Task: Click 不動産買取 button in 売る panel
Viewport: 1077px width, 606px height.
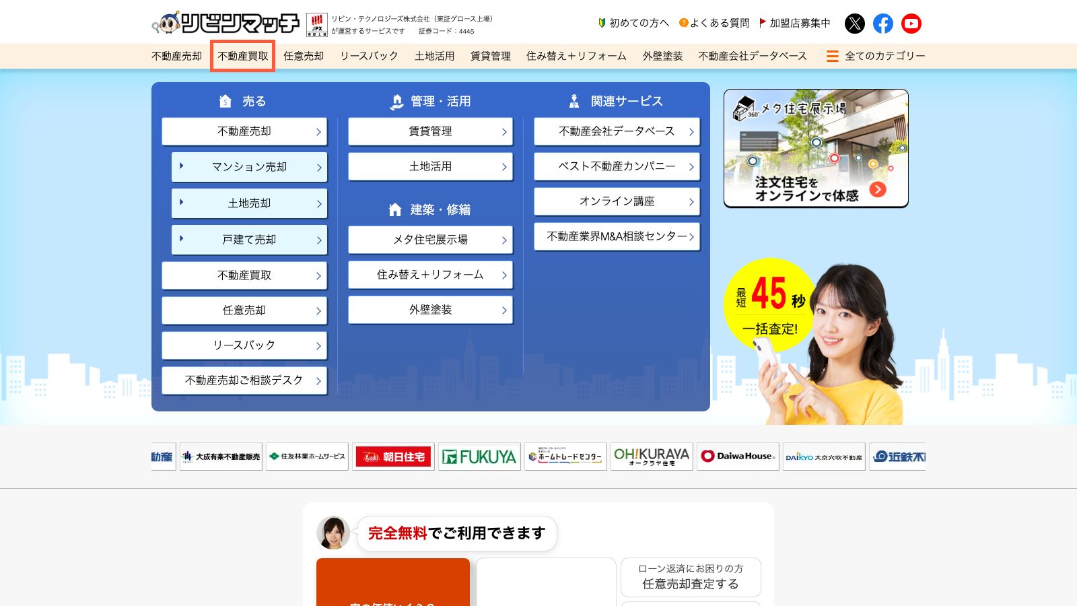Action: pyautogui.click(x=244, y=275)
